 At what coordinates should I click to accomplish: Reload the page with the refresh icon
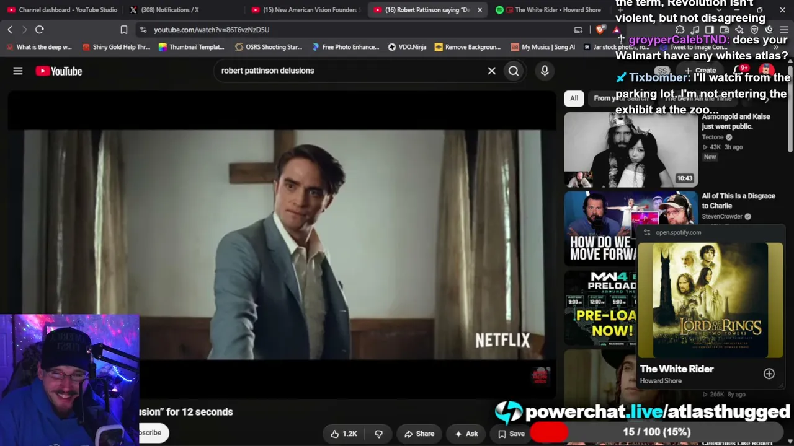tap(39, 30)
